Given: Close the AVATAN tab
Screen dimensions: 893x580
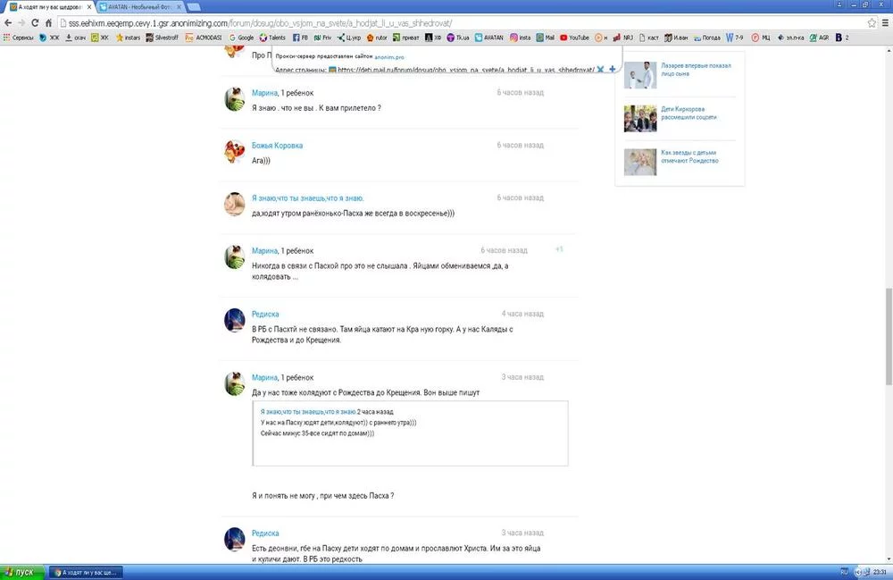Looking at the screenshot, I should [179, 7].
